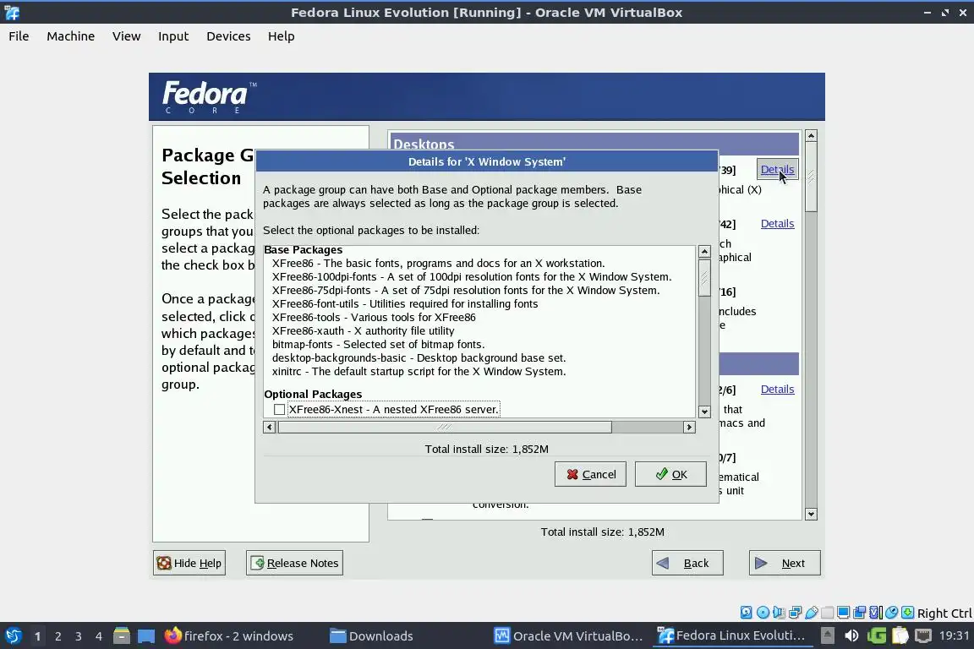Click the XFree86-100dpi-fonts package row
Image resolution: width=974 pixels, height=649 pixels.
472,276
